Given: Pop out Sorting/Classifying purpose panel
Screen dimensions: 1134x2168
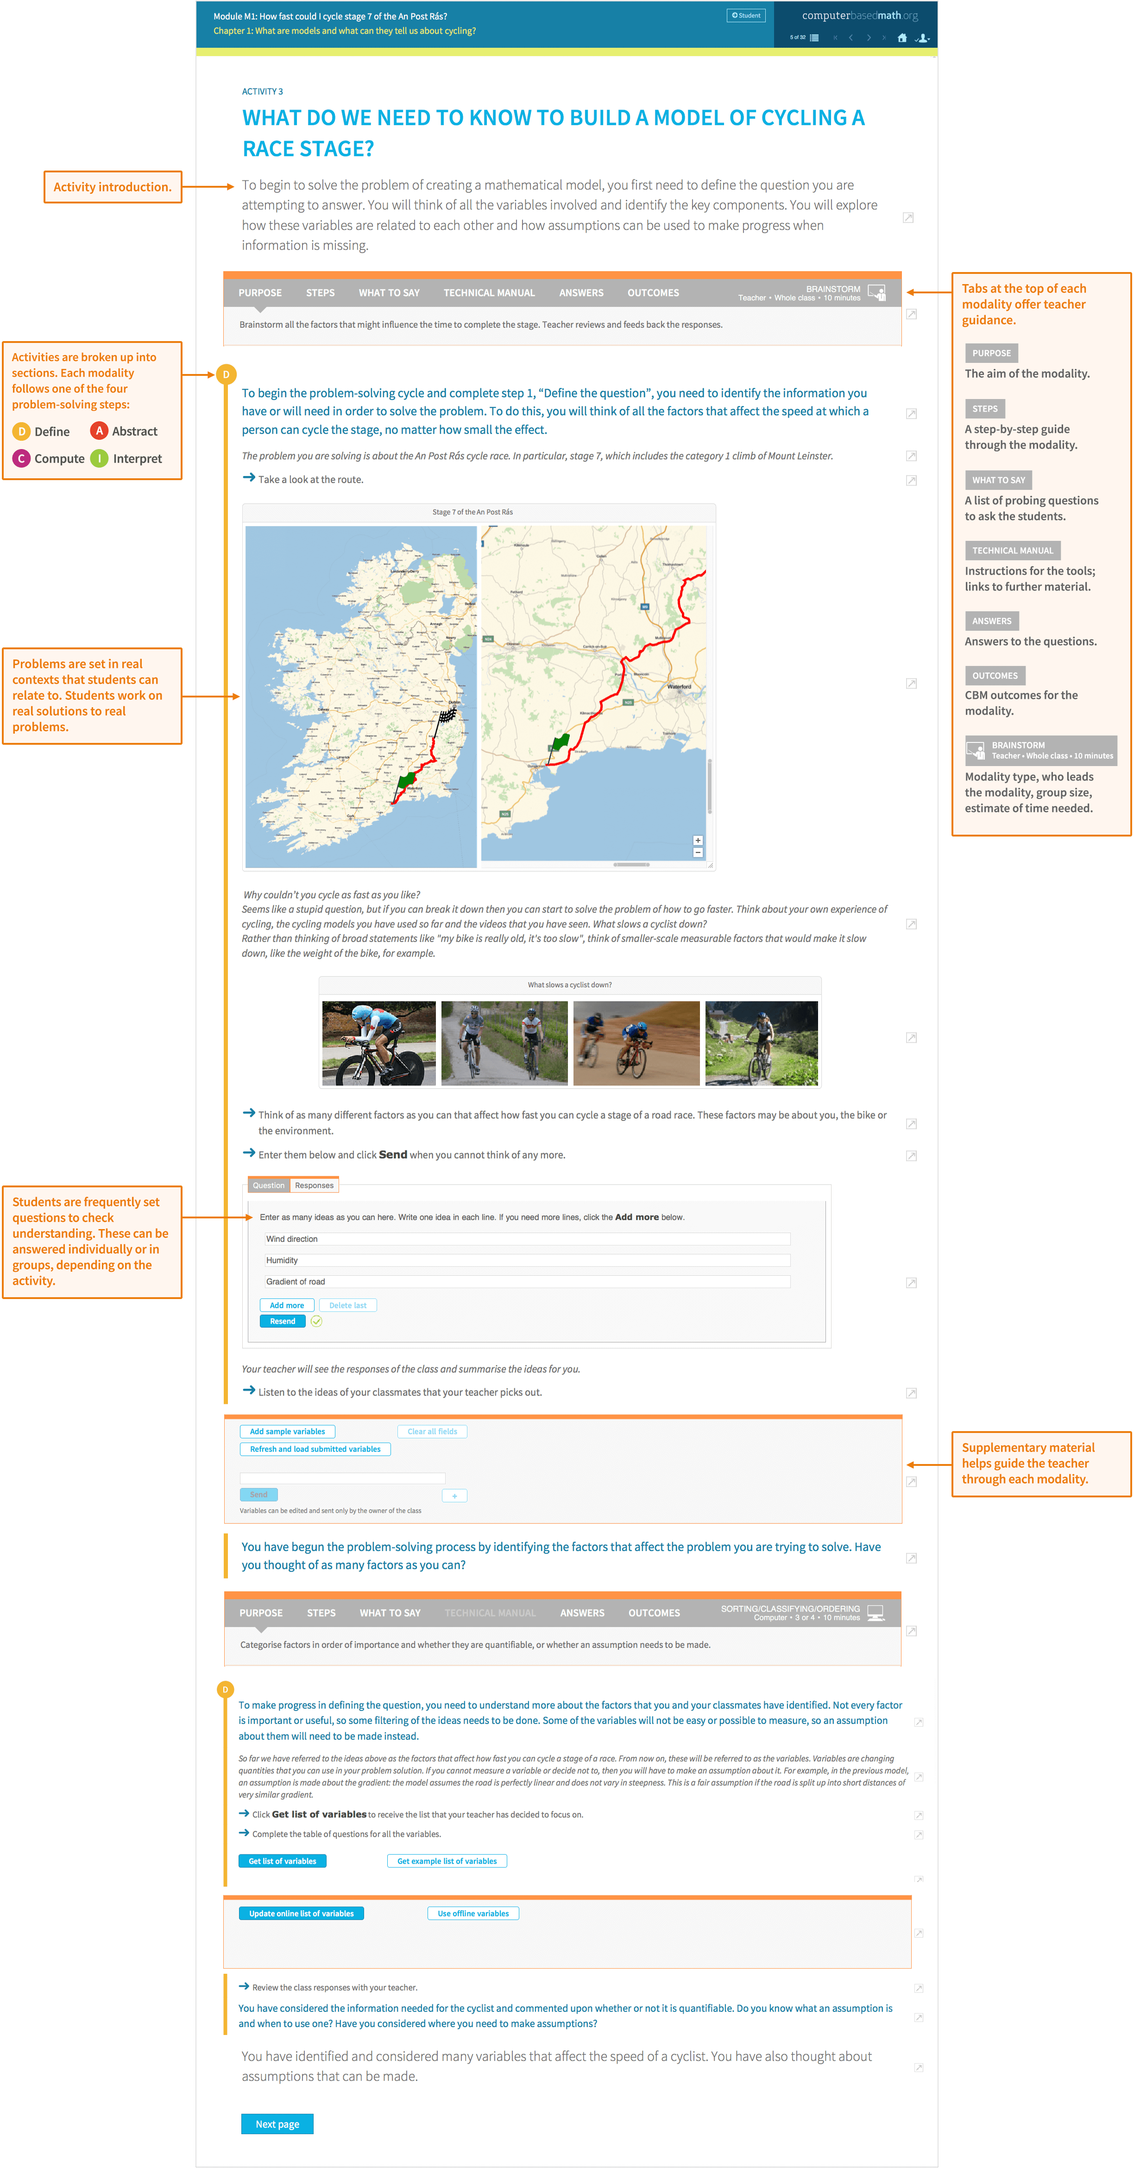Looking at the screenshot, I should click(911, 1631).
